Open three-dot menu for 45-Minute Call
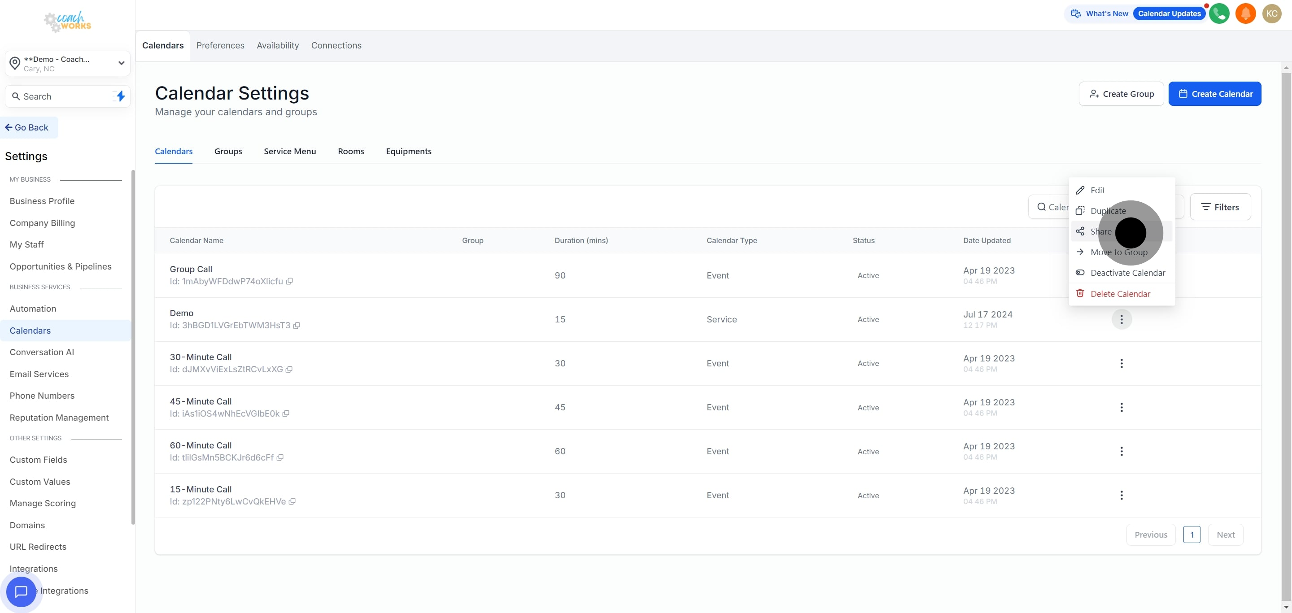 [1122, 408]
